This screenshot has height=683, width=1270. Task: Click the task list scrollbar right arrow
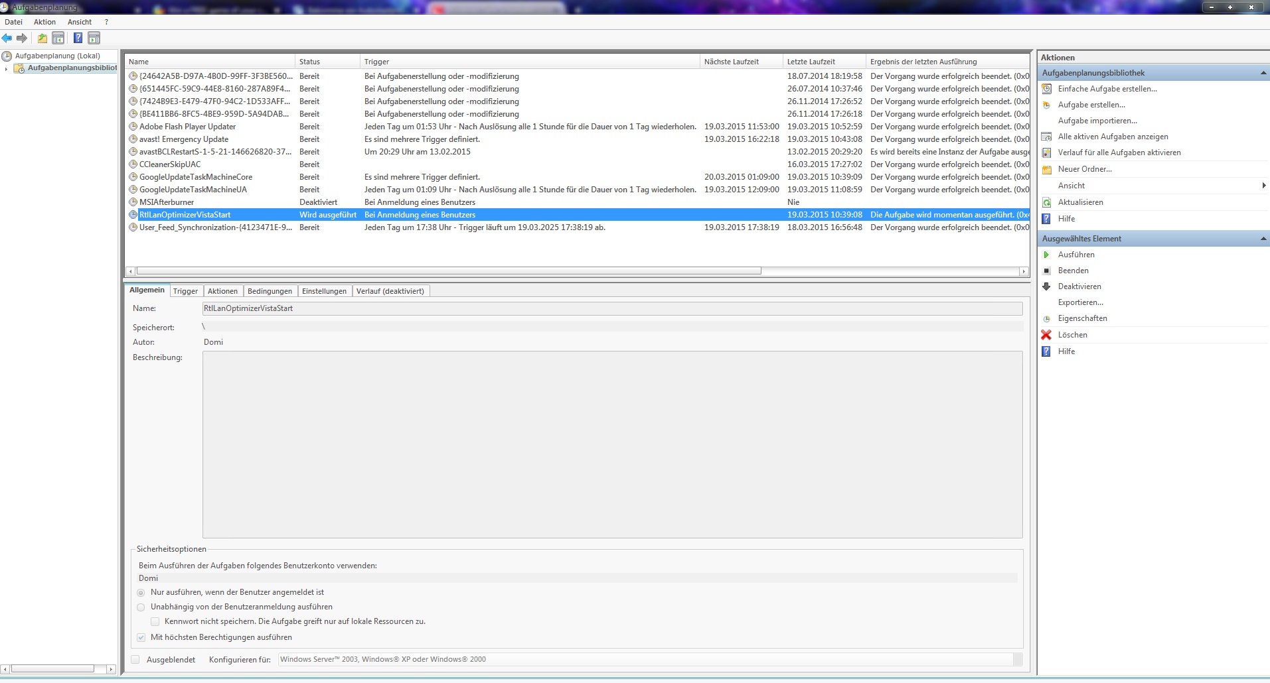coord(1024,271)
